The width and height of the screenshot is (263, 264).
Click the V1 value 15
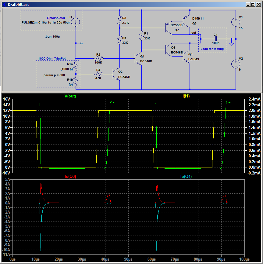pos(241,28)
